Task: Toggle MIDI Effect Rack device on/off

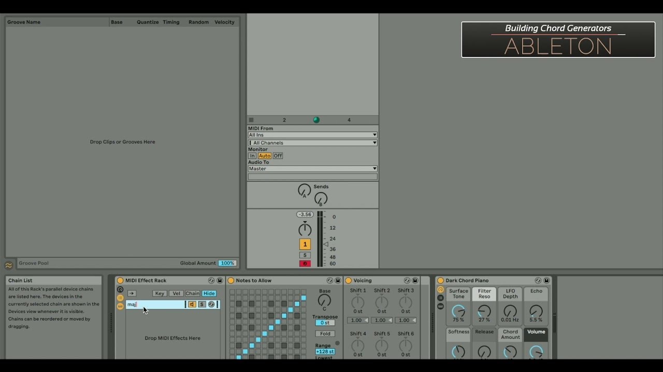Action: (120, 281)
